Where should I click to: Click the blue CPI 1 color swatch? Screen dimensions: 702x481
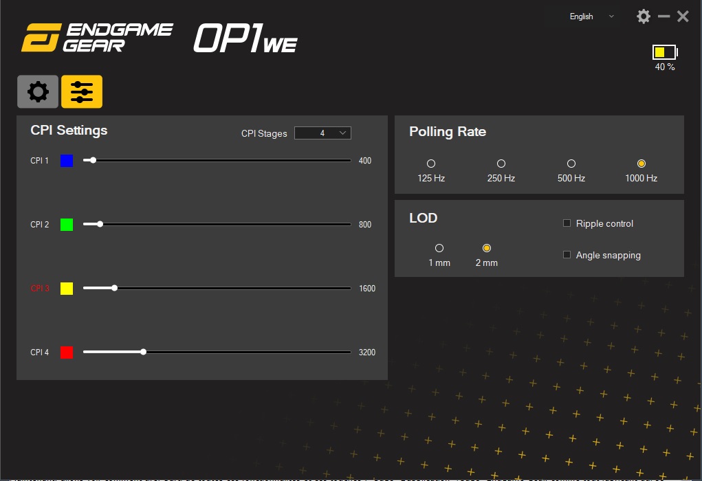66,160
